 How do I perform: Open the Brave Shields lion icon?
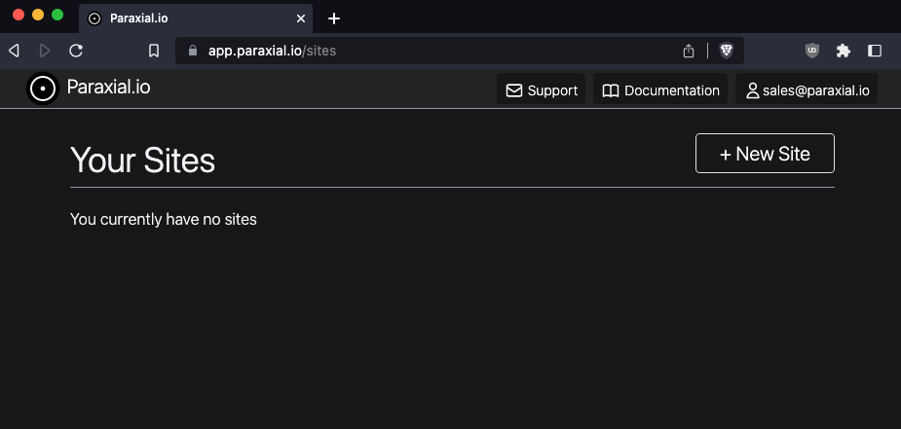727,51
